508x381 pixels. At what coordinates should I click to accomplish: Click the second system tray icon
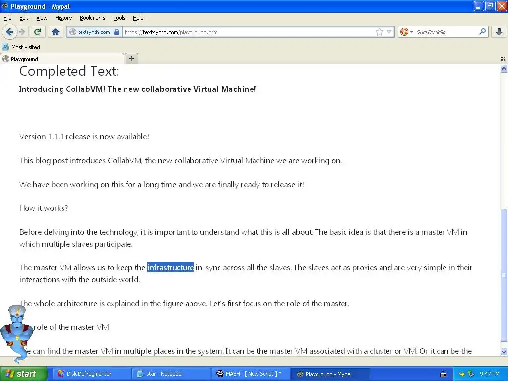point(471,374)
